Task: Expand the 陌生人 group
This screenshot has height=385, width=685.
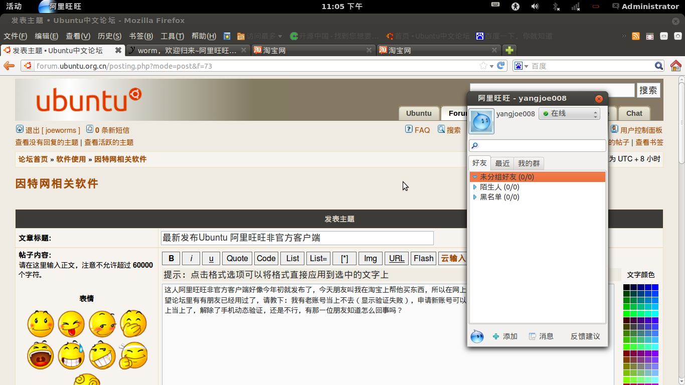Action: pyautogui.click(x=475, y=187)
